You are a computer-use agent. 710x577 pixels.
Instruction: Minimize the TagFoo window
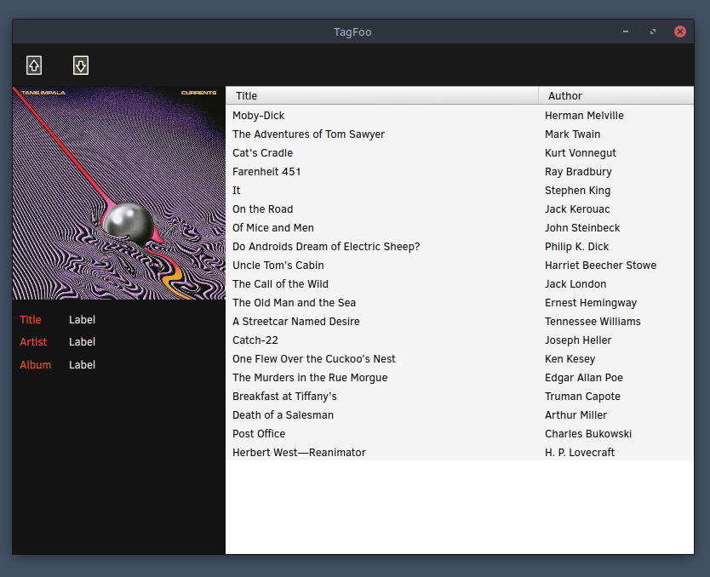pyautogui.click(x=626, y=31)
